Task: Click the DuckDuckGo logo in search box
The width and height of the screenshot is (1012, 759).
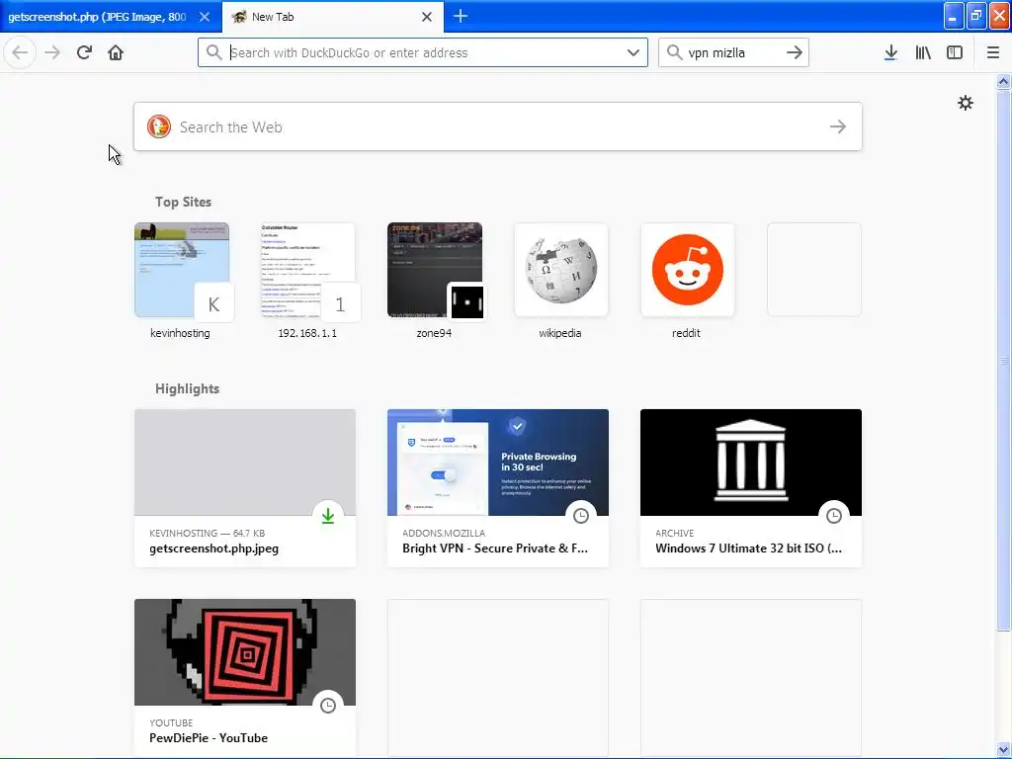Action: (x=159, y=126)
